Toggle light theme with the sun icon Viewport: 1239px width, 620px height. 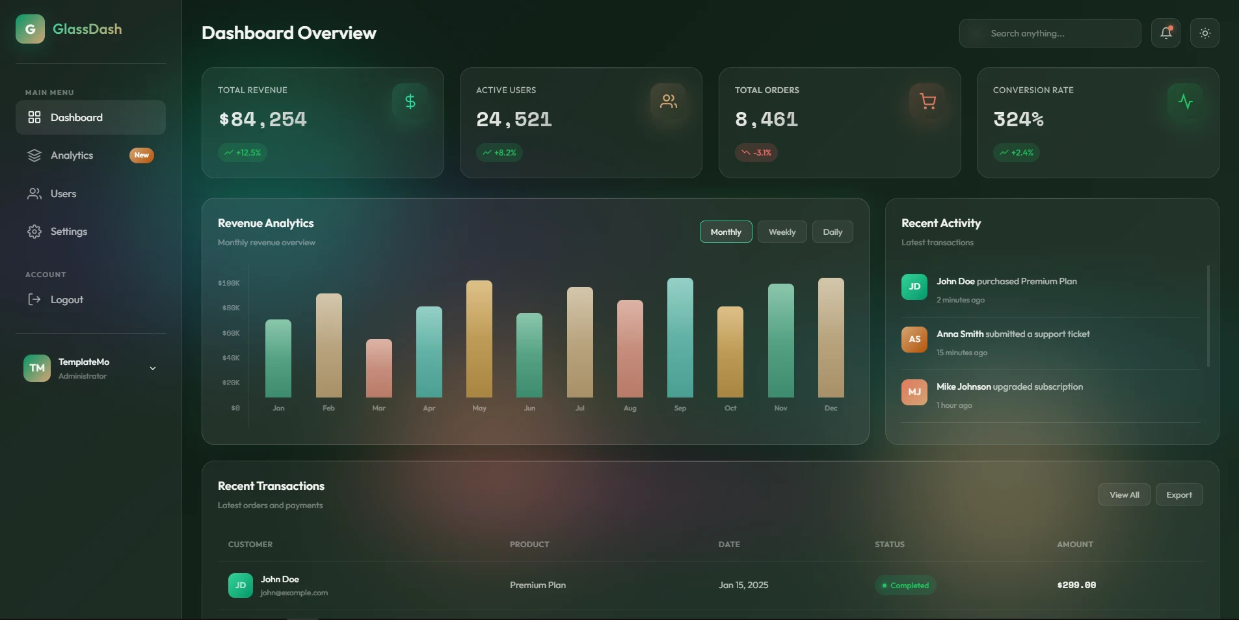pyautogui.click(x=1205, y=33)
